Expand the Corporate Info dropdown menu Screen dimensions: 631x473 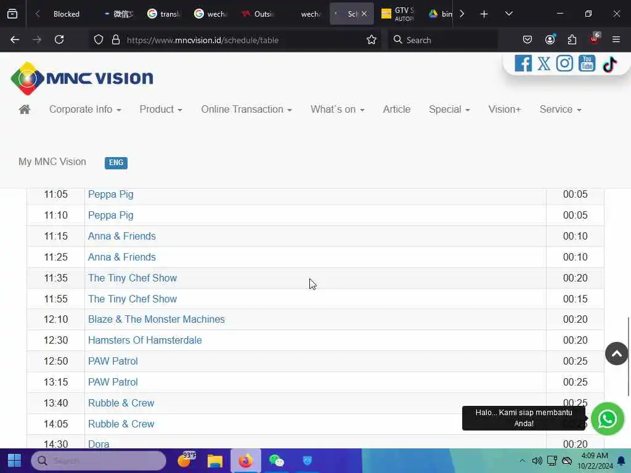click(x=85, y=110)
